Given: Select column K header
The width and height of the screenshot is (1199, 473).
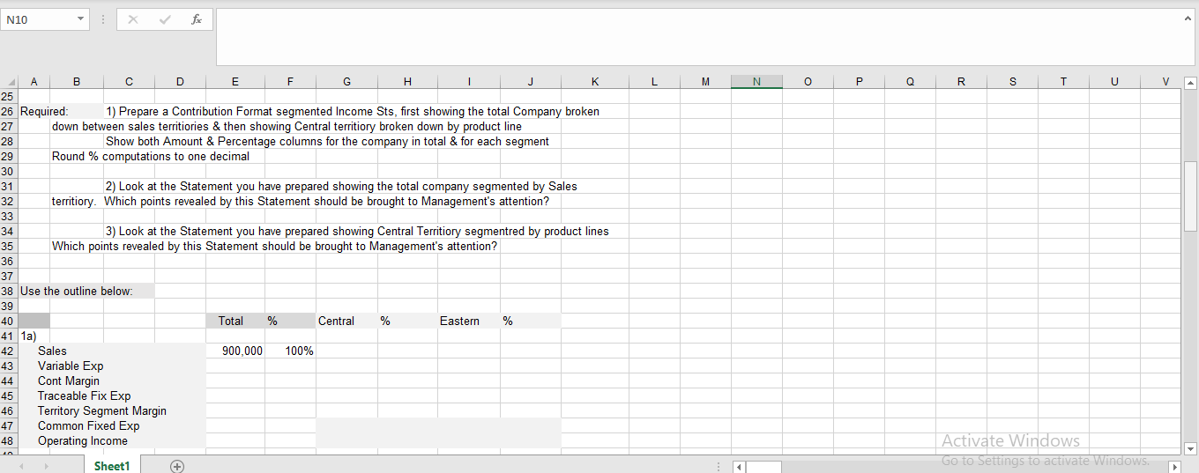Looking at the screenshot, I should [595, 82].
